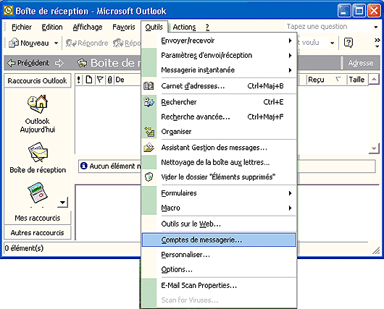Open the question box dropdown arrow

(376, 27)
